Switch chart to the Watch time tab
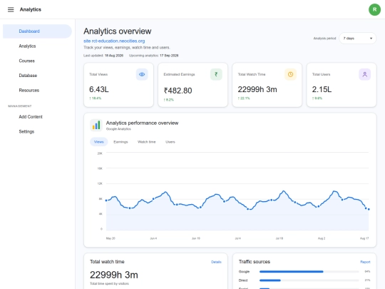Image resolution: width=385 pixels, height=289 pixels. 147,142
